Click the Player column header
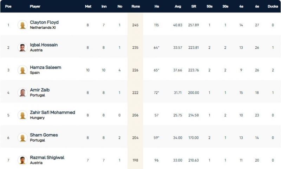 [35, 6]
